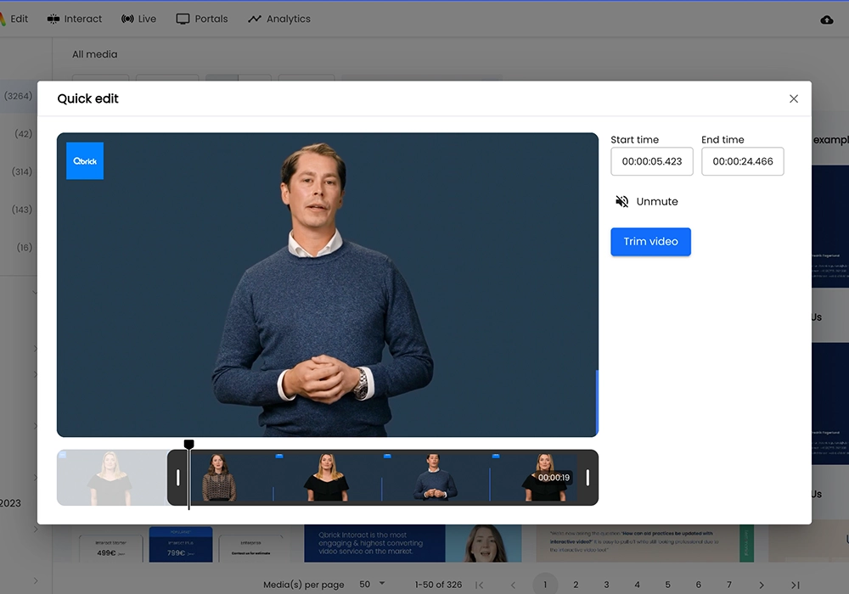Click the man in sweater timeline thumbnail

point(435,479)
